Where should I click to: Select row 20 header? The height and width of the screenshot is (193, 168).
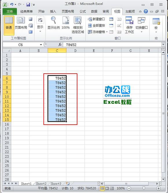(7, 143)
